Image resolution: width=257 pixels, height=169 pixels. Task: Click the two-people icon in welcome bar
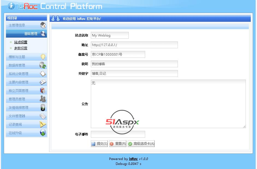tap(55, 18)
